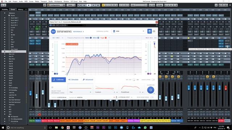The width and height of the screenshot is (232, 130).
Task: Toggle the Avoid Clipping switch
Action: point(153,80)
